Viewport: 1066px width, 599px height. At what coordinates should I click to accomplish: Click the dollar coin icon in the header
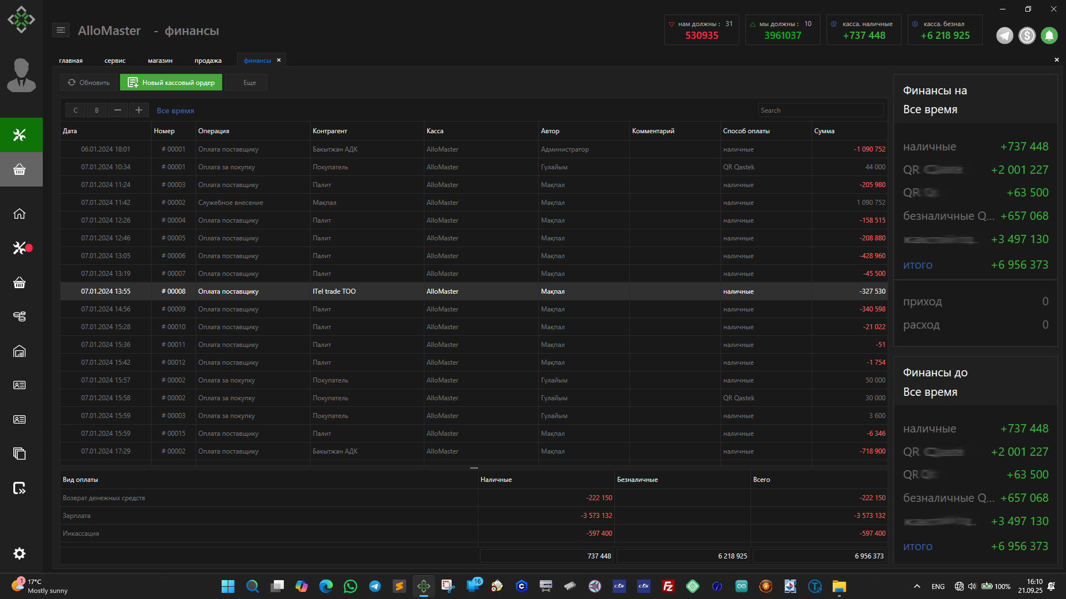(x=1027, y=36)
